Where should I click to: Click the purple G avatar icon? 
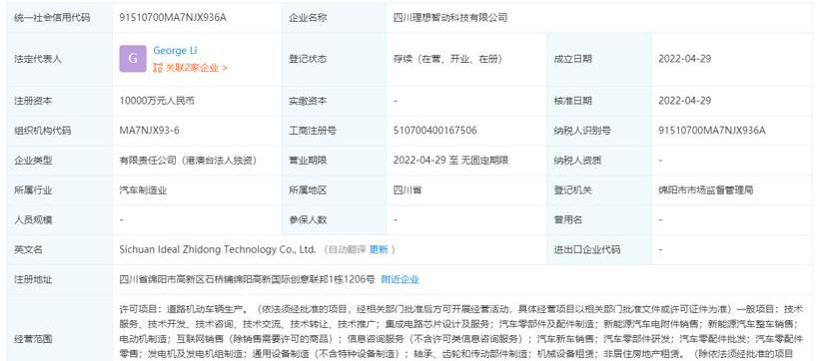(133, 59)
